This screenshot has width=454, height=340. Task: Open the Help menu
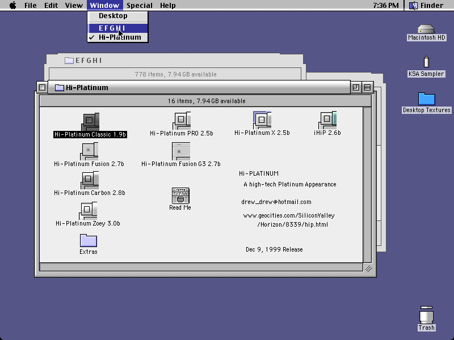[167, 5]
